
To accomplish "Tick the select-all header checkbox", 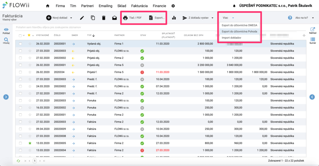I will (20, 36).
